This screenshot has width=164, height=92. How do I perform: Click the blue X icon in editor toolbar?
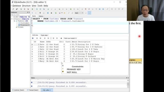point(48,13)
